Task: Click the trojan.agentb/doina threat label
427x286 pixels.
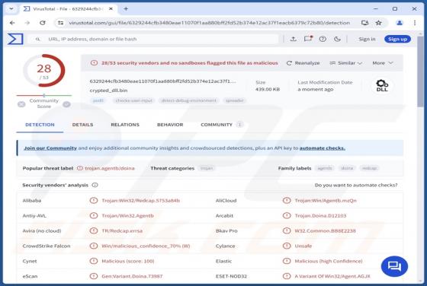Action: pyautogui.click(x=110, y=168)
